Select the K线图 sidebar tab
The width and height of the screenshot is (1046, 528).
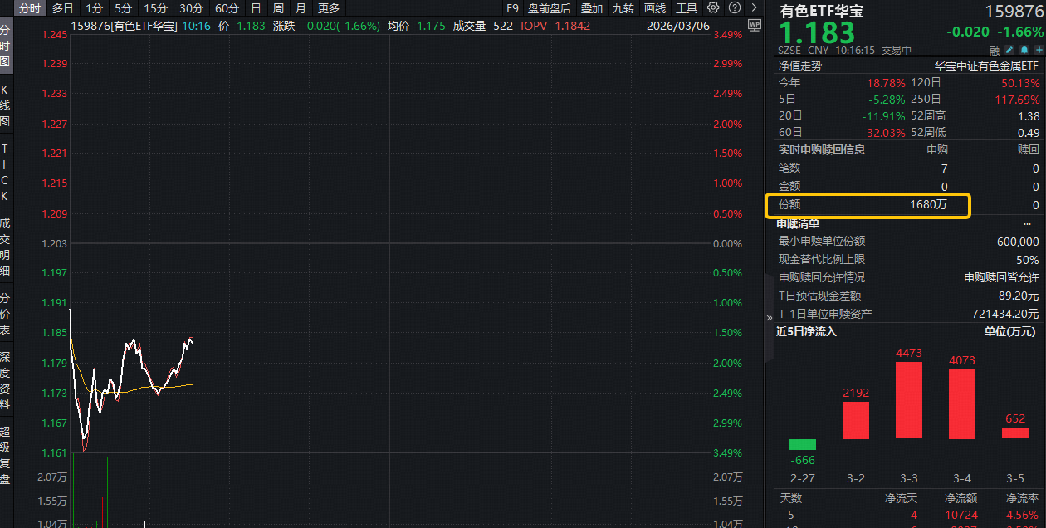point(6,105)
